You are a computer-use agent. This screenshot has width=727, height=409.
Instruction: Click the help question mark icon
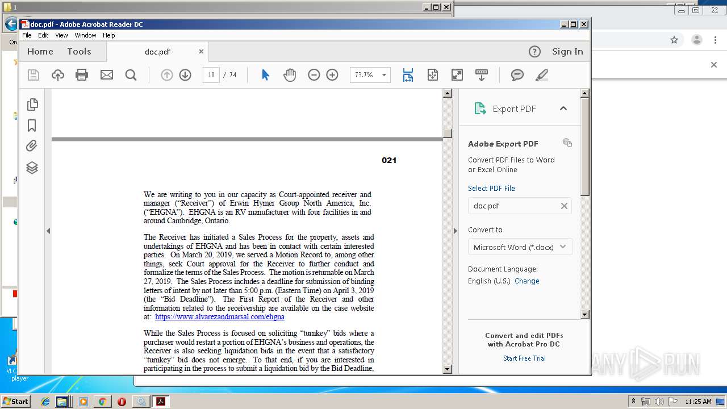(x=534, y=52)
